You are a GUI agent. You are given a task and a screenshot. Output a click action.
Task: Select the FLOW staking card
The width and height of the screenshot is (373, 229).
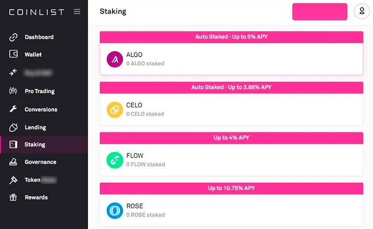[231, 160]
